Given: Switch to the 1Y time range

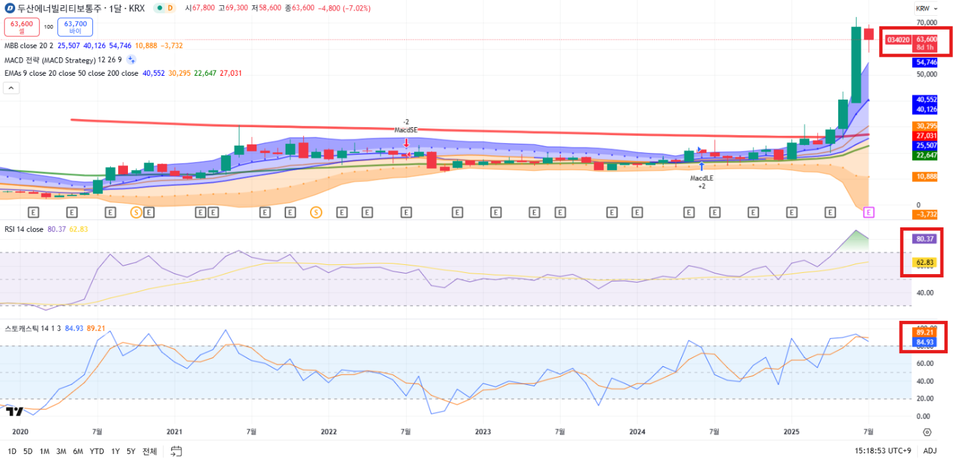Looking at the screenshot, I should [x=115, y=451].
